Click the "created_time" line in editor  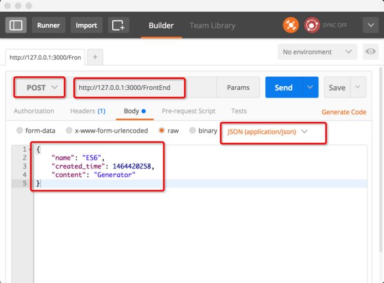tap(103, 167)
